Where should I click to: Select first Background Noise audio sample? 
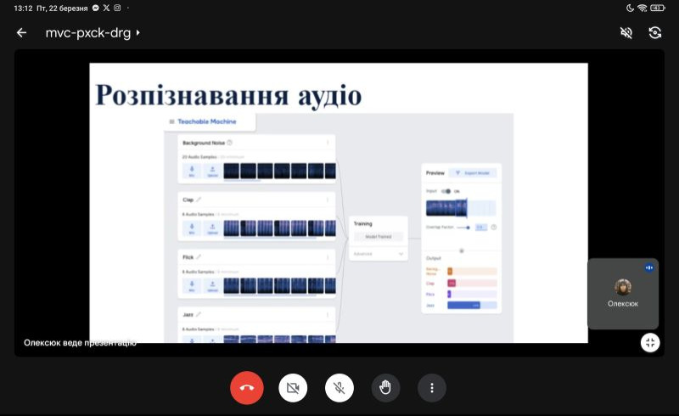(x=231, y=171)
